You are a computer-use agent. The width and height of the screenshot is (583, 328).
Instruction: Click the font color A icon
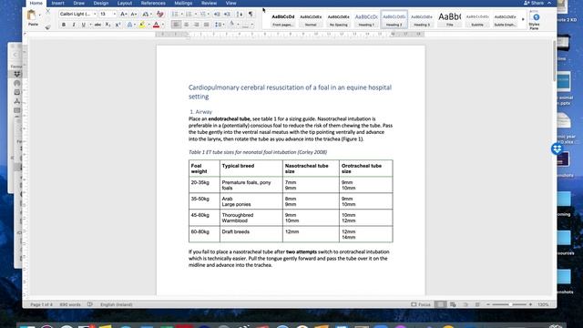(x=156, y=25)
